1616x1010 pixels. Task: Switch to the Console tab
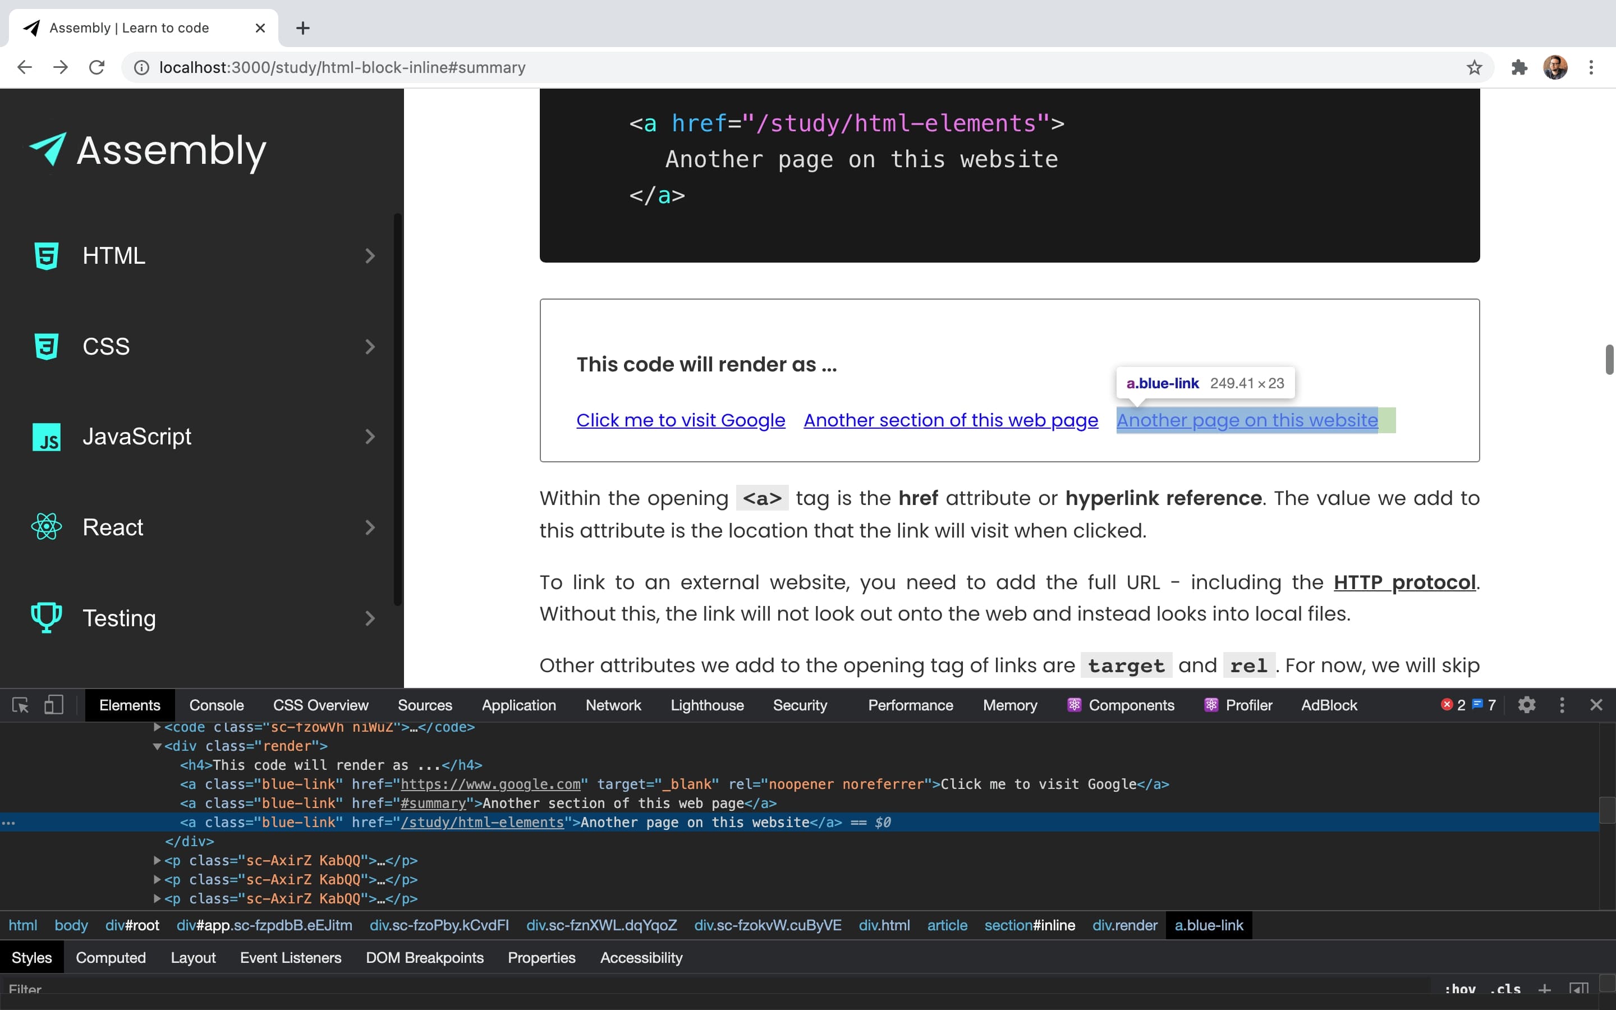pyautogui.click(x=217, y=705)
